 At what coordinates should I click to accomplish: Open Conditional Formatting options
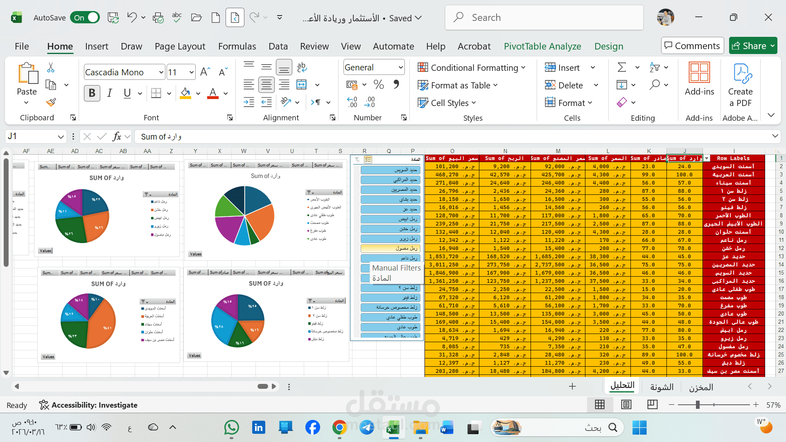pos(472,68)
